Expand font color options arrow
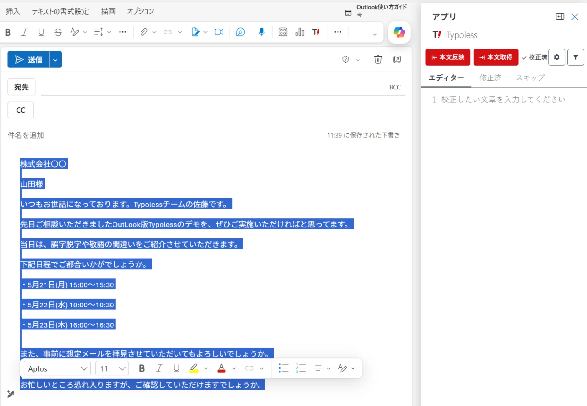Image resolution: width=587 pixels, height=406 pixels. (x=234, y=368)
